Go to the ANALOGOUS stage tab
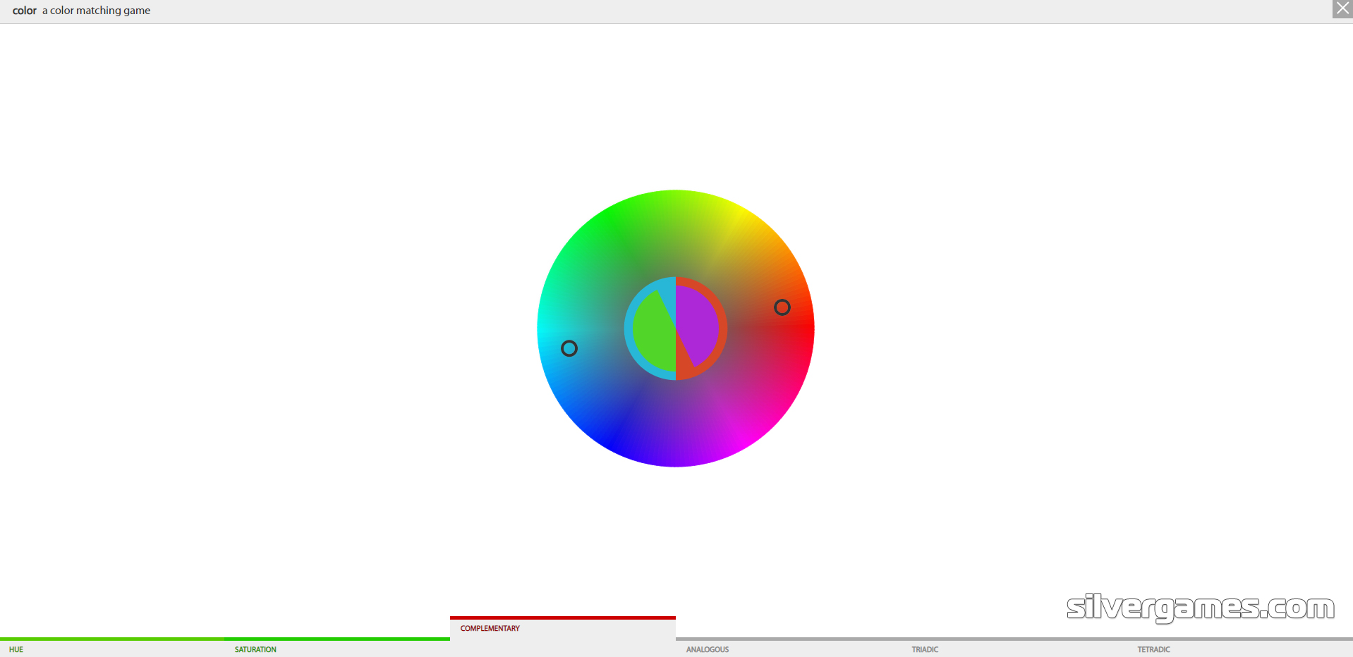The width and height of the screenshot is (1353, 657). (x=708, y=649)
